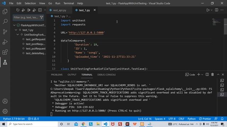This screenshot has width=227, height=127.
Task: Open the Manage gear icon
Action: [x=5, y=111]
